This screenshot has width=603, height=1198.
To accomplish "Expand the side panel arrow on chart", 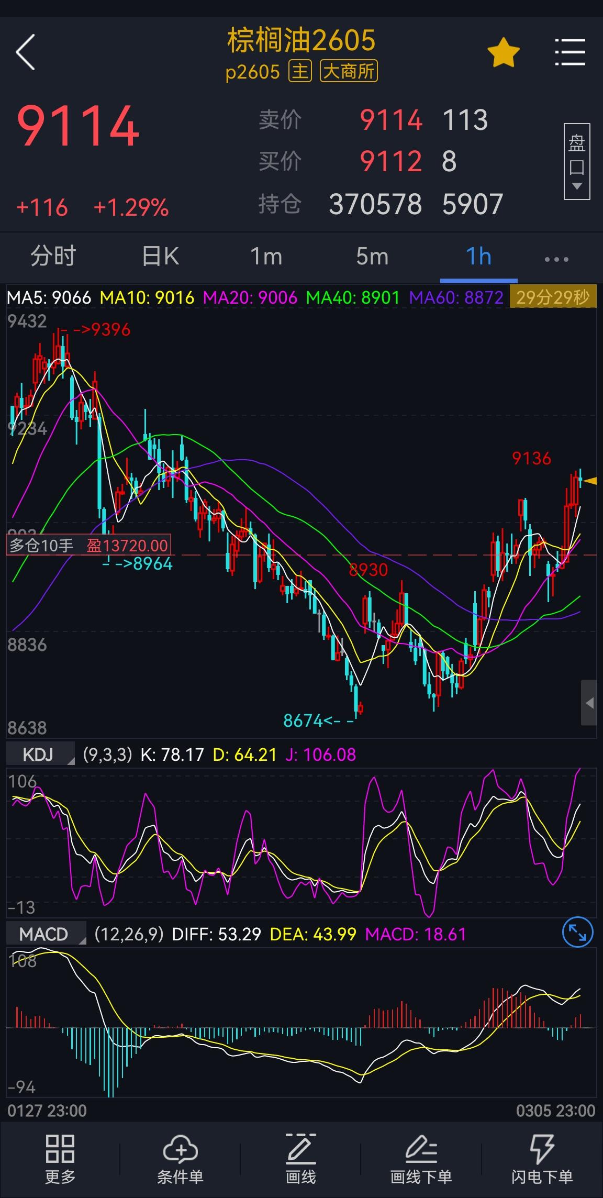I will (x=589, y=703).
